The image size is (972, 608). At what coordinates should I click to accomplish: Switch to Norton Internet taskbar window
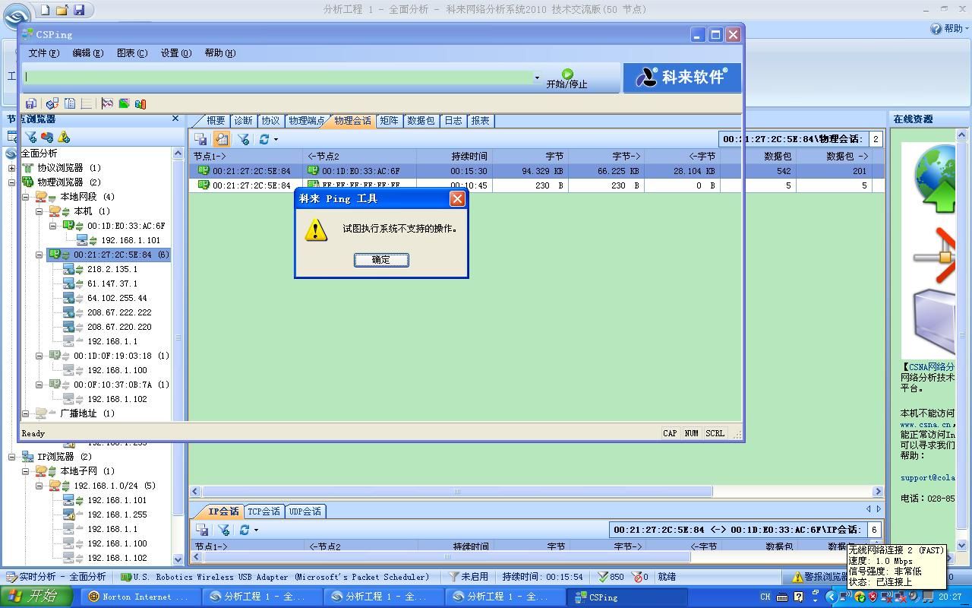pyautogui.click(x=140, y=597)
